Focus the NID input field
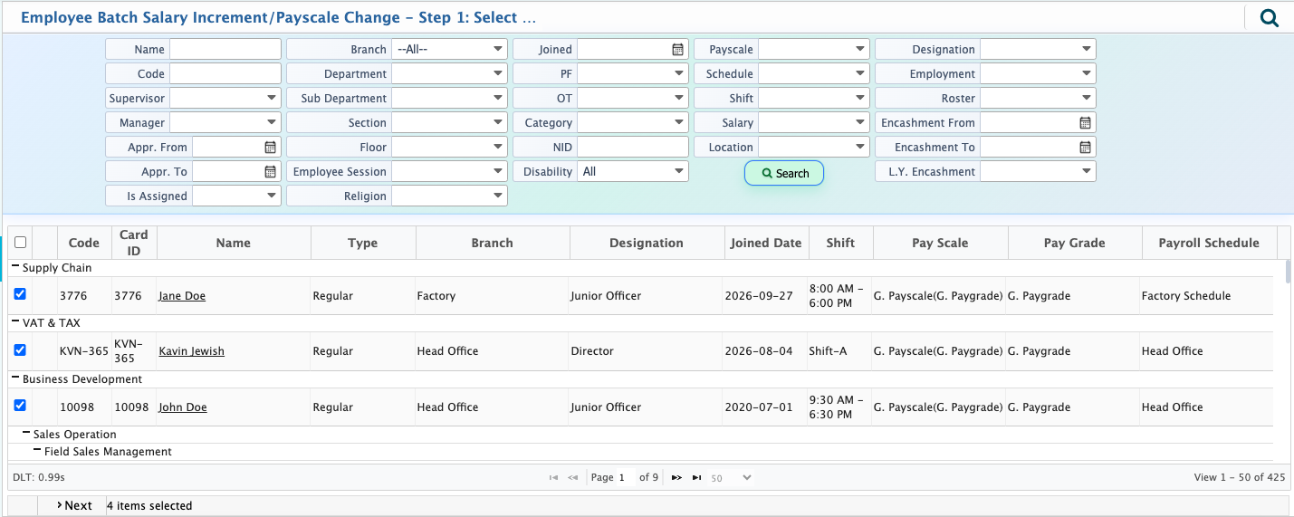This screenshot has width=1294, height=517. coord(633,148)
